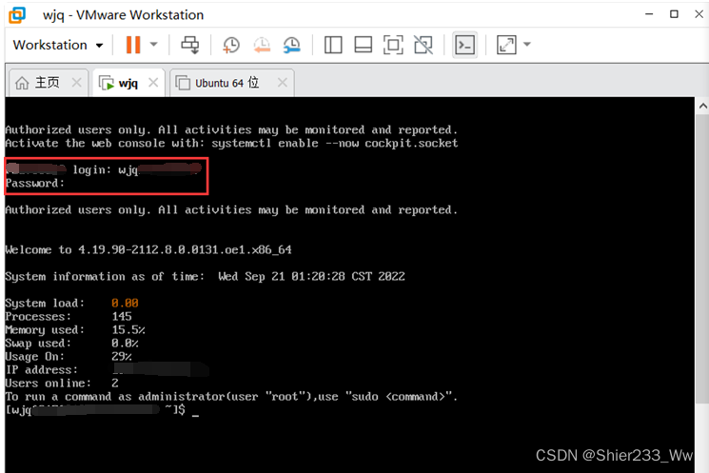Click the 'Activate the web console with' line

(x=231, y=144)
